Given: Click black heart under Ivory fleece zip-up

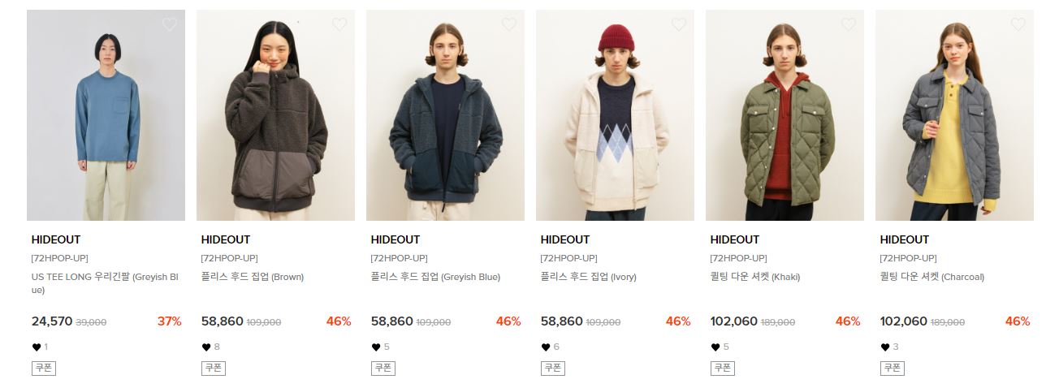Looking at the screenshot, I should click(x=546, y=347).
